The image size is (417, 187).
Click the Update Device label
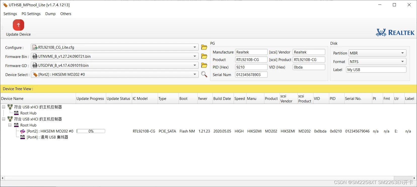(x=18, y=34)
